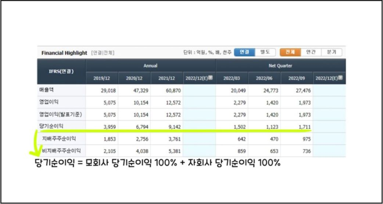Click 매출액 value 47,329
This screenshot has width=383, height=204.
tap(141, 91)
